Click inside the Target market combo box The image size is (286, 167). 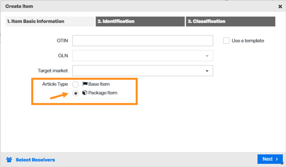[143, 71]
